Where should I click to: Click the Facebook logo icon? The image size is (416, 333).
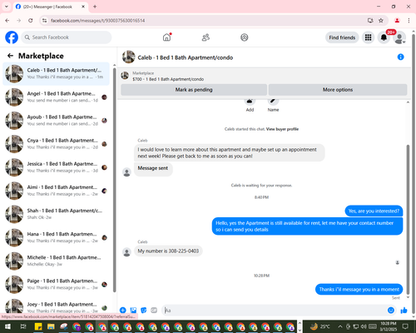click(x=12, y=37)
